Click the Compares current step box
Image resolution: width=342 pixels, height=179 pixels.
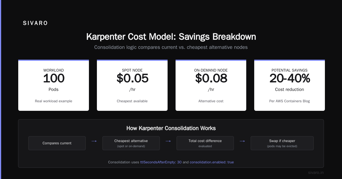point(57,143)
